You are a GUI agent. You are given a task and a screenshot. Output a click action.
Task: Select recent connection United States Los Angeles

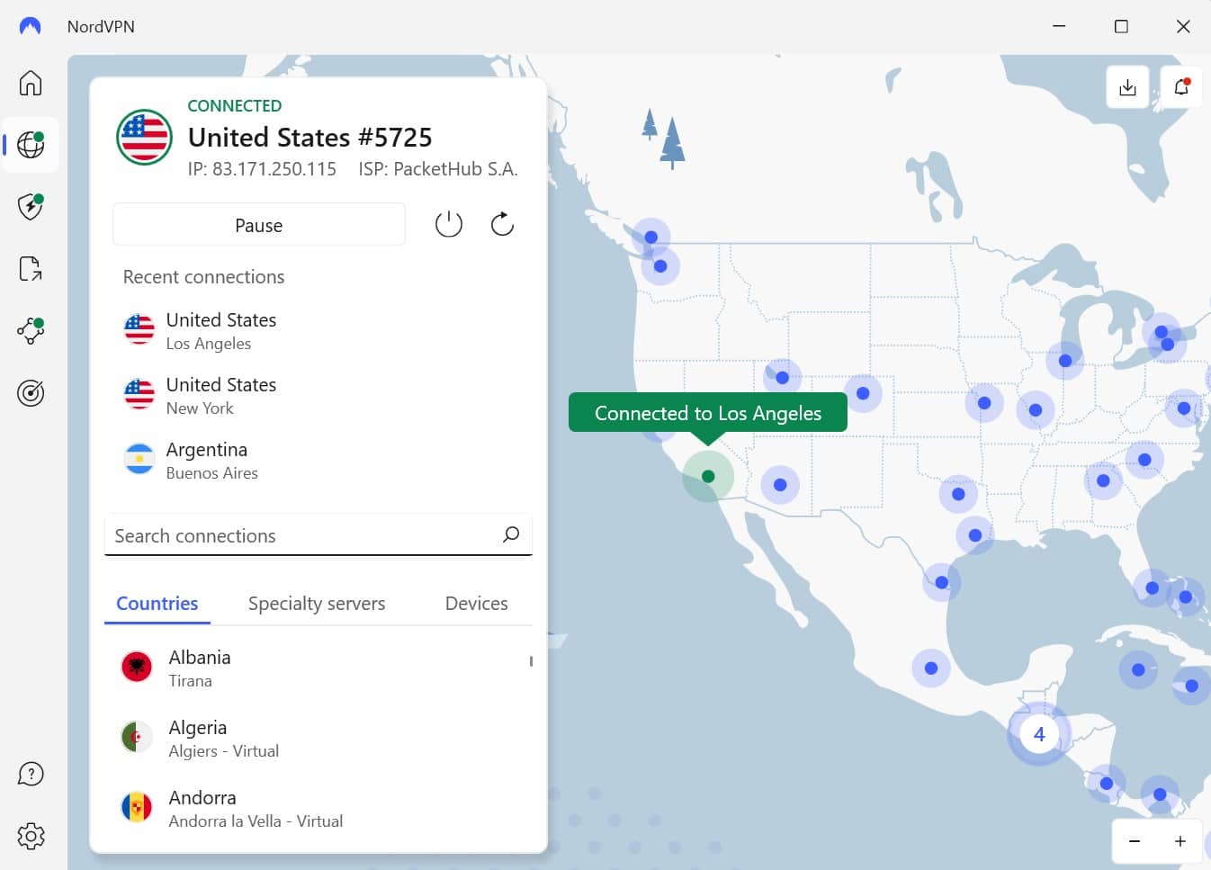318,331
